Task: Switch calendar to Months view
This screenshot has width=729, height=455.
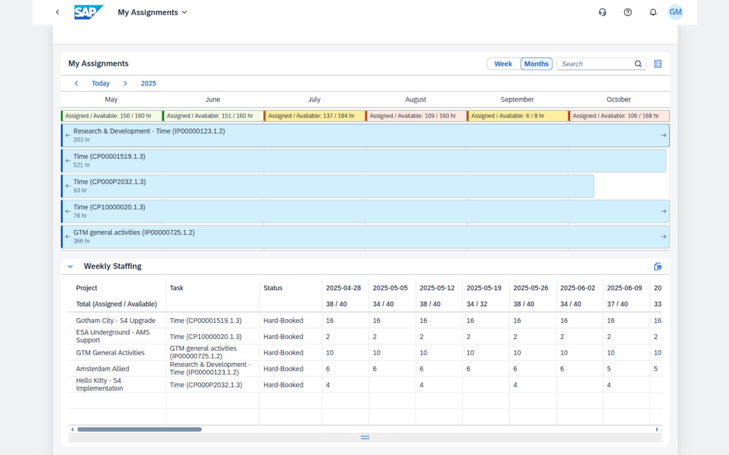Action: [x=536, y=64]
